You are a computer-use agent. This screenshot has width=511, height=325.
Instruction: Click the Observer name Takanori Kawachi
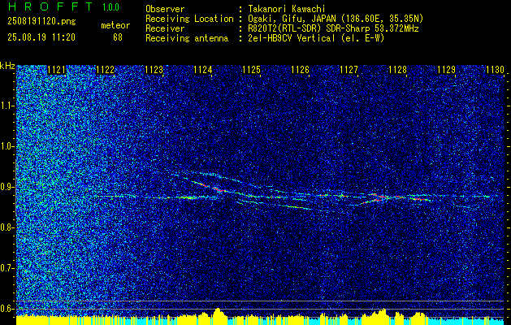click(x=287, y=9)
